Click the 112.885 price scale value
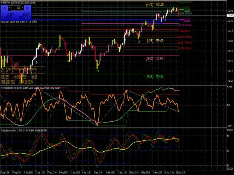The width and height of the screenshot is (234, 175). tap(230, 11)
